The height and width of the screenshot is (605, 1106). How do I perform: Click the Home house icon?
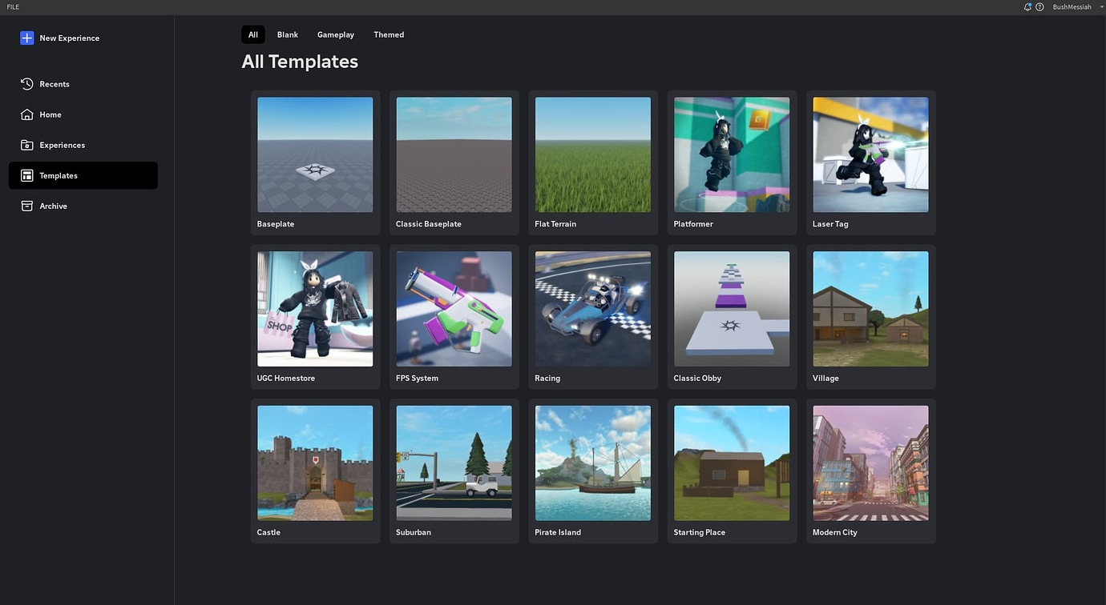(27, 114)
